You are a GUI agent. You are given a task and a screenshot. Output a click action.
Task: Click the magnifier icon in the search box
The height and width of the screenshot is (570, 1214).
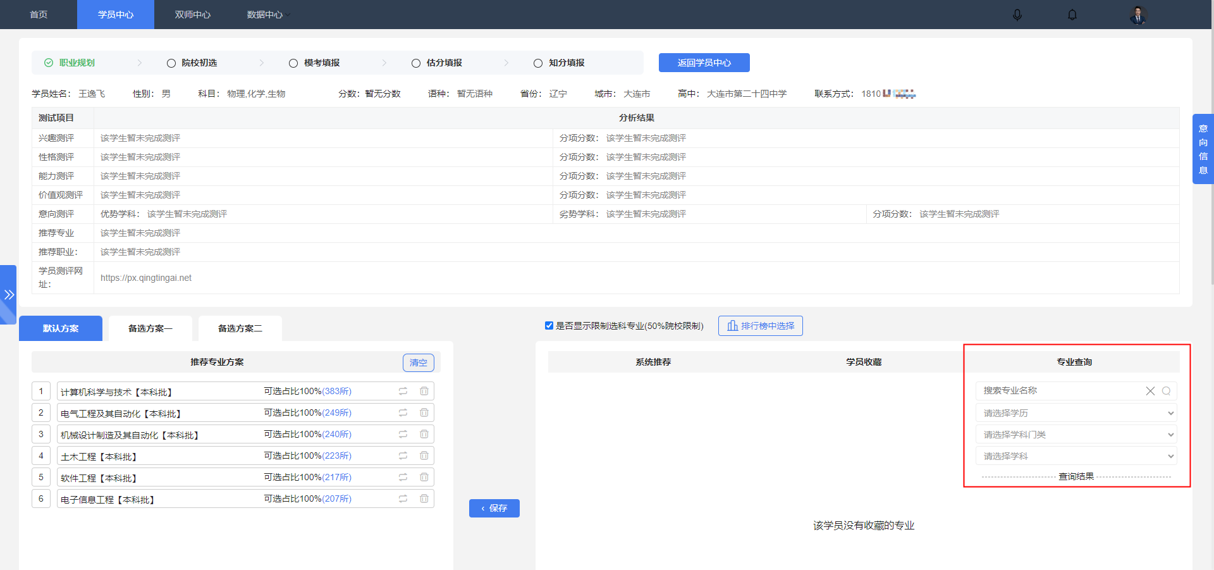(1166, 390)
